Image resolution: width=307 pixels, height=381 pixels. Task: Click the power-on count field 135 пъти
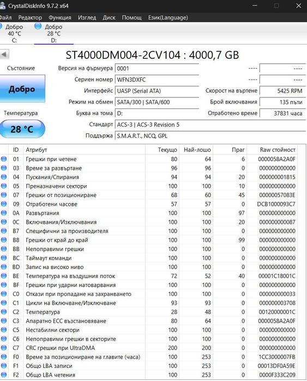tap(282, 102)
